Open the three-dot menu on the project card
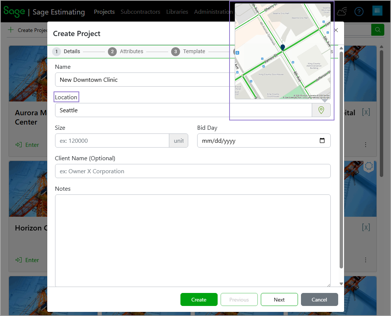Viewport: 391px width, 316px height. [x=366, y=145]
